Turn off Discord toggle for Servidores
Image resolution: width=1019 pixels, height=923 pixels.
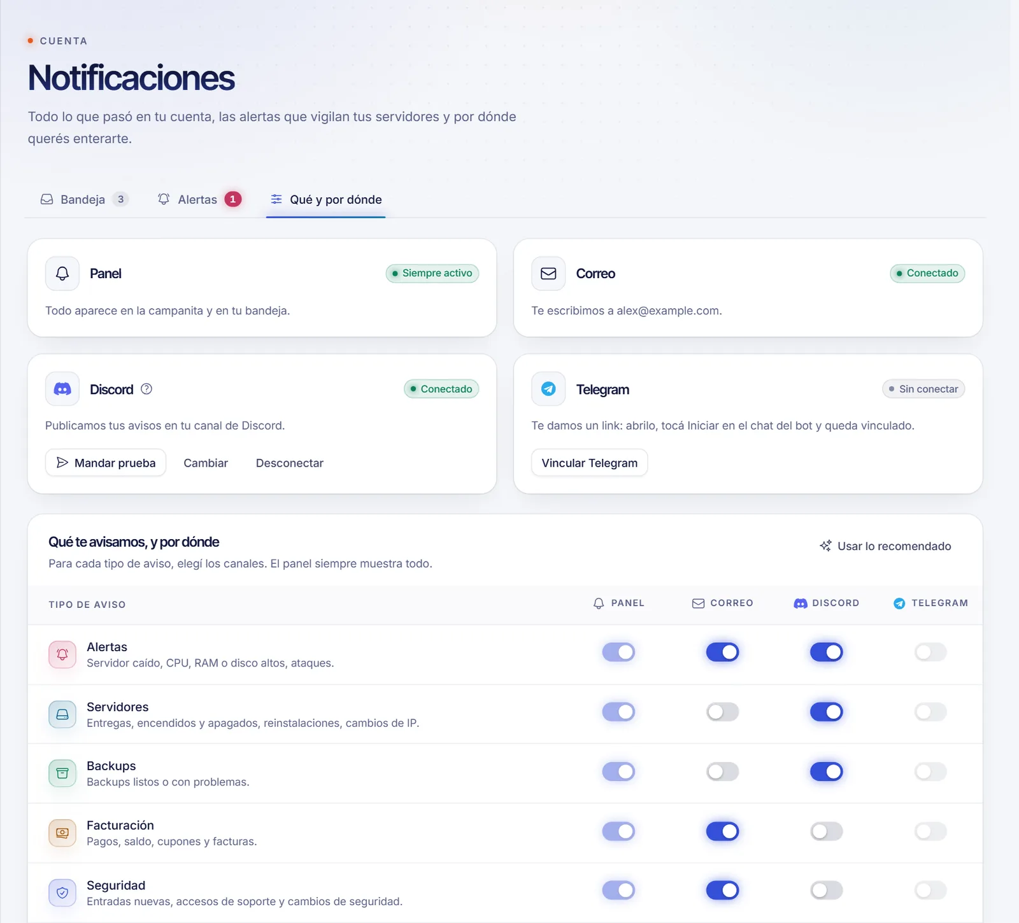827,712
